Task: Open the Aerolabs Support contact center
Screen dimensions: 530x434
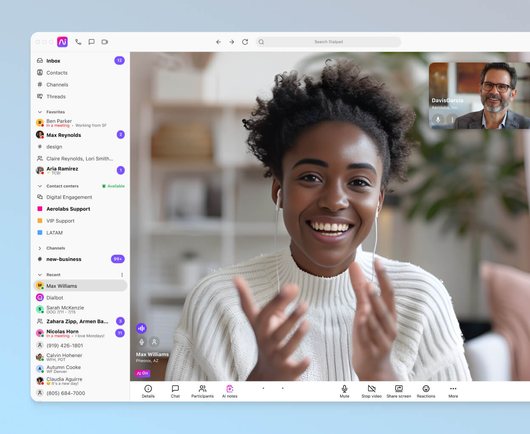Action: point(68,209)
